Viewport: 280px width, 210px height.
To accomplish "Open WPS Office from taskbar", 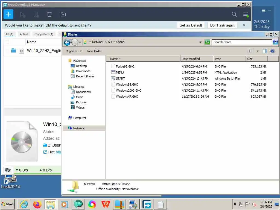I will (106, 204).
